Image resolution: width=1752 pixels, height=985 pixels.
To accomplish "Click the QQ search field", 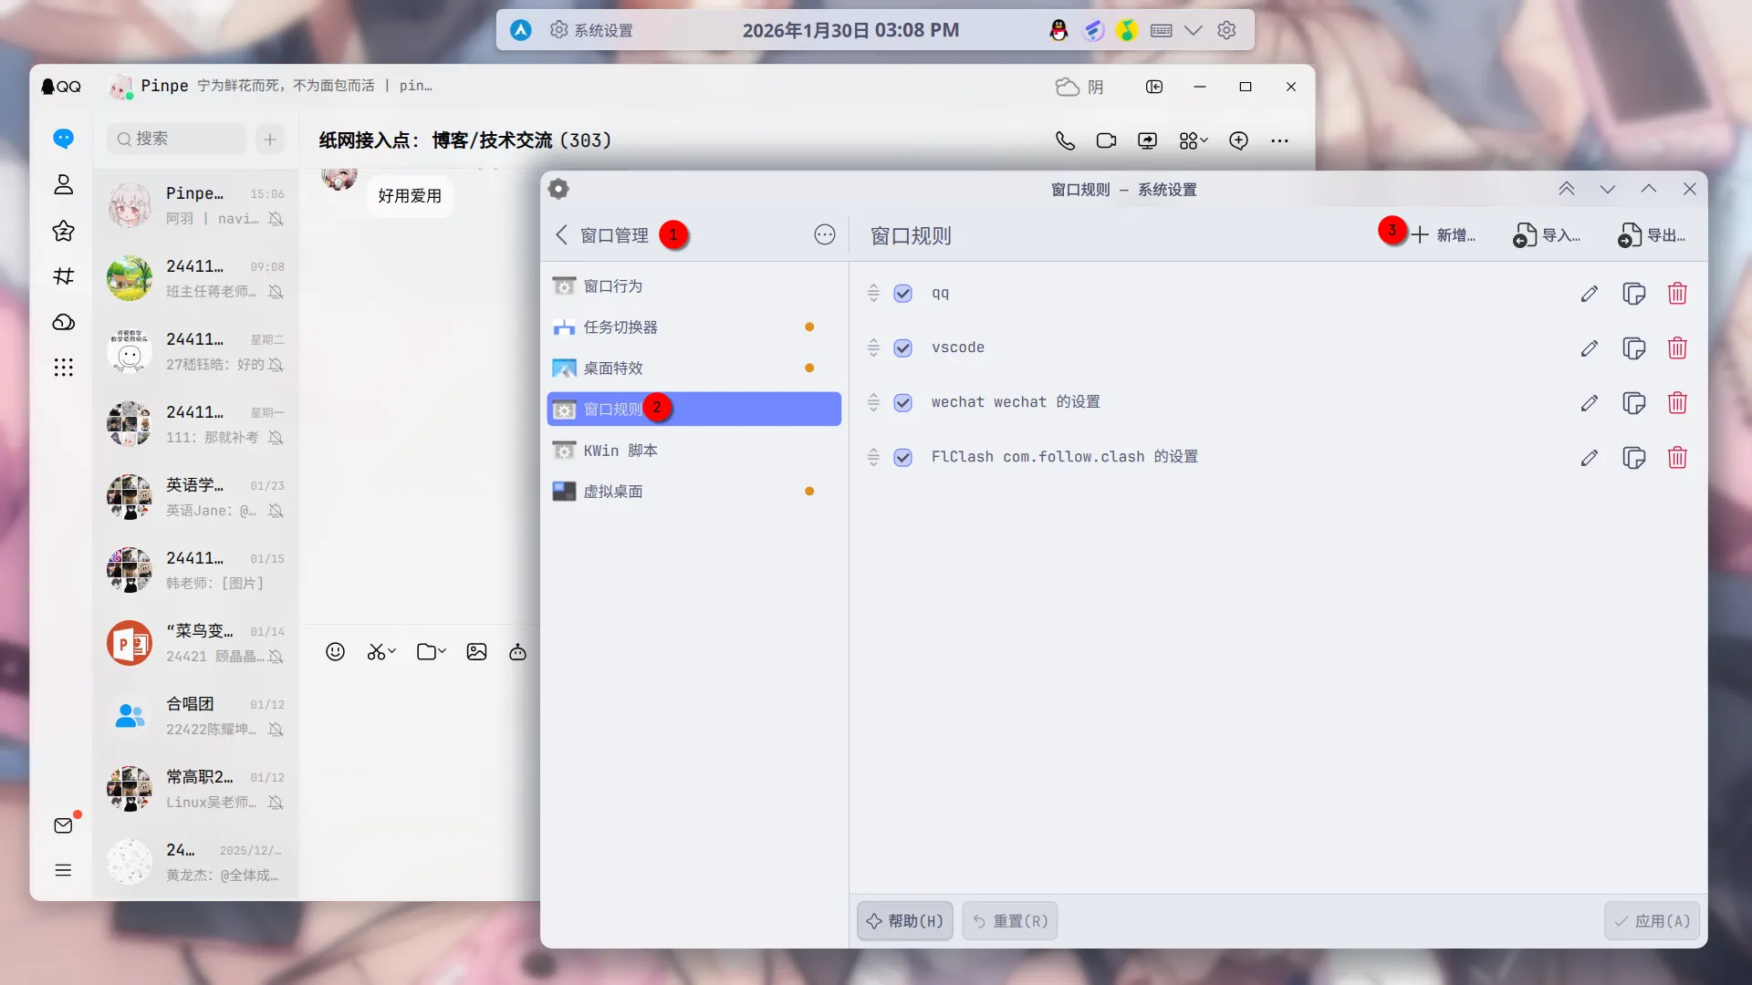I will pos(176,139).
